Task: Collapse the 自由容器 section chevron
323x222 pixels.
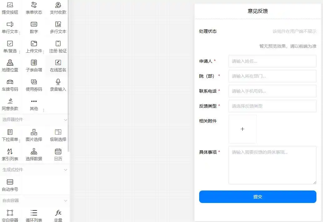Action: point(65,201)
